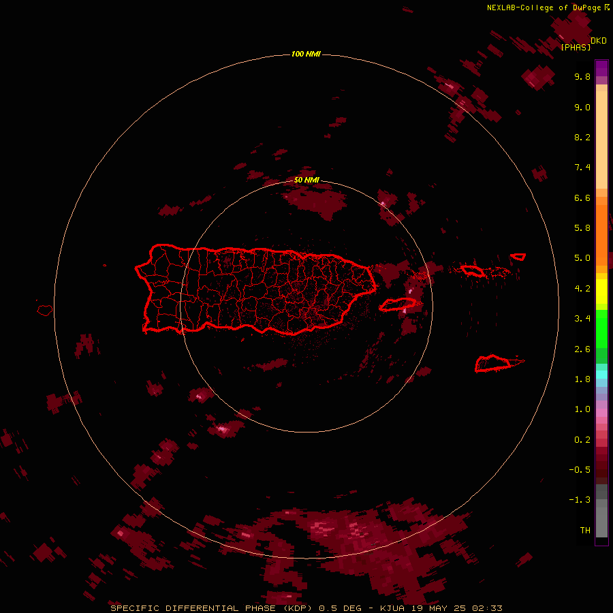Select the 7.4 scale value
Image resolution: width=613 pixels, height=613 pixels.
click(582, 168)
